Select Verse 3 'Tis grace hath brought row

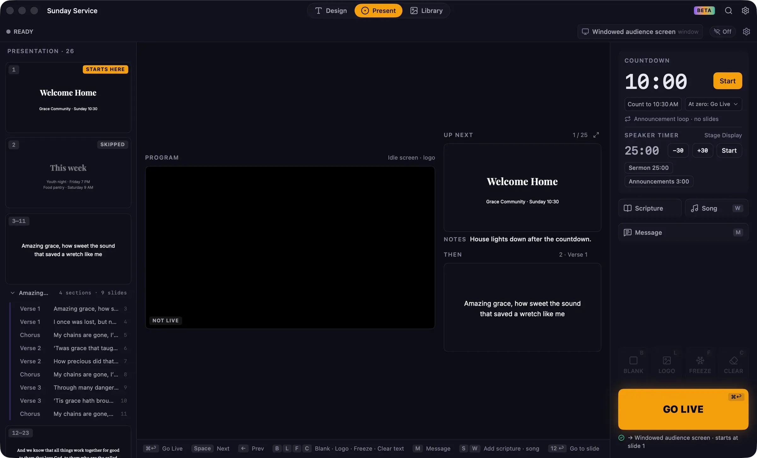click(x=71, y=401)
